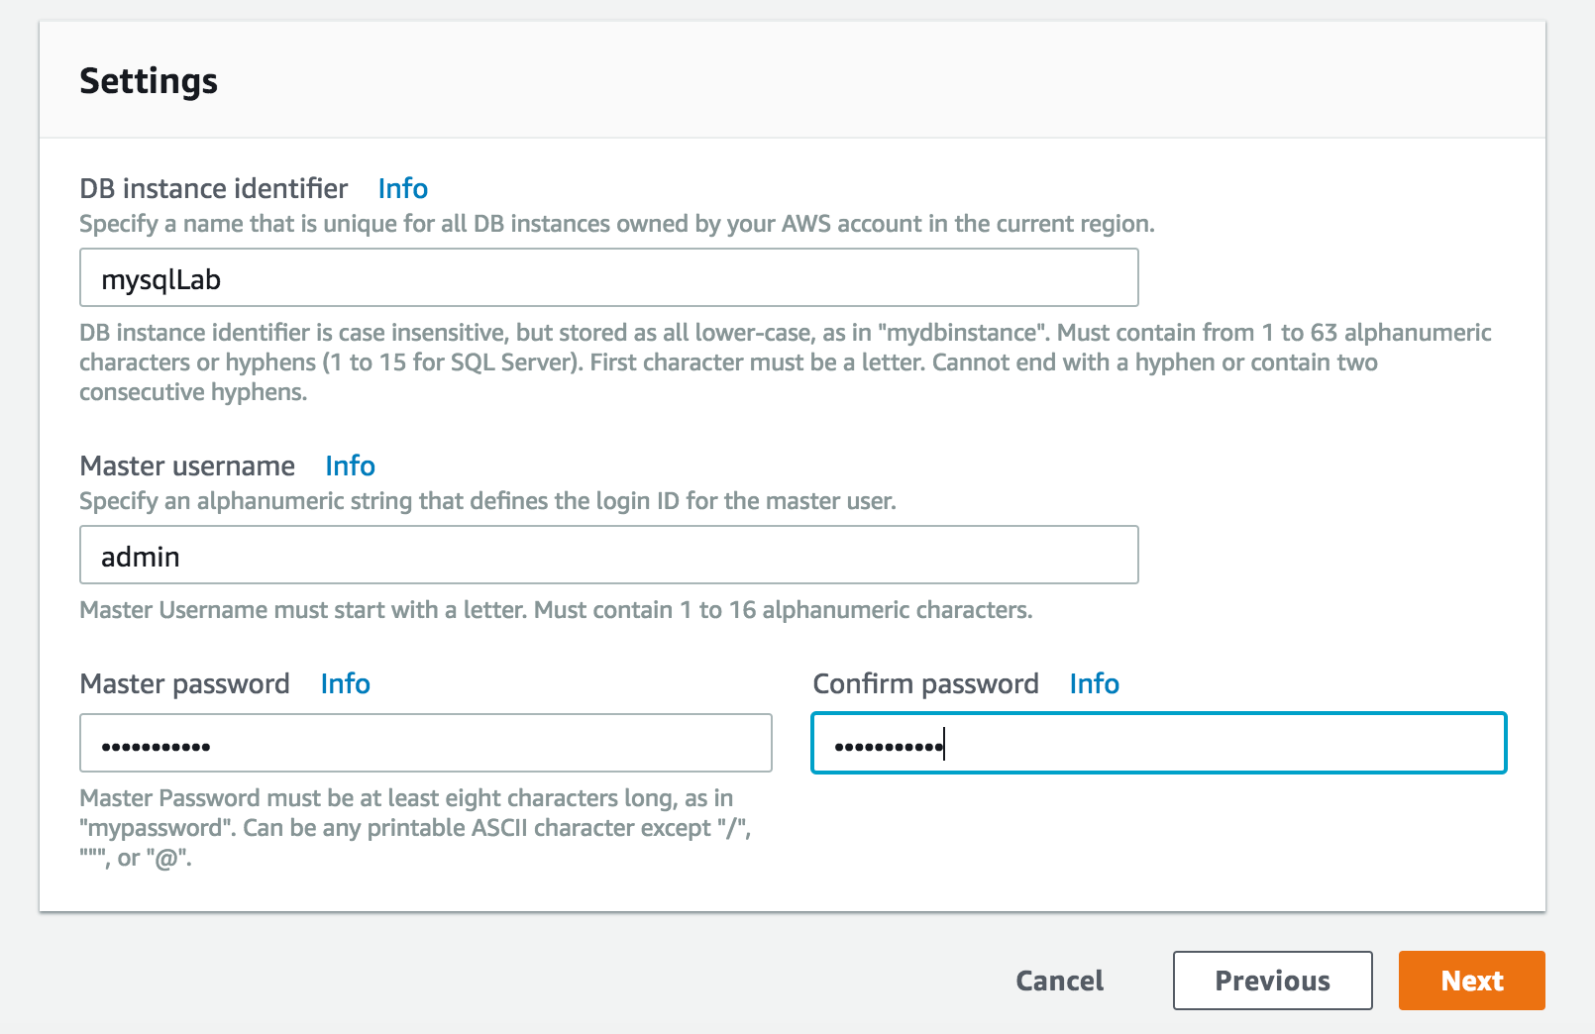View DB instance identifier help information
The image size is (1595, 1034).
(x=401, y=188)
